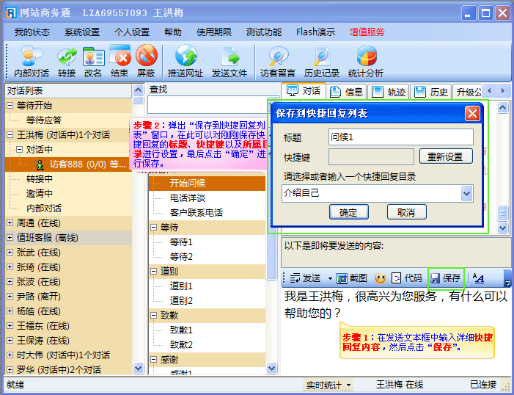This screenshot has height=395, width=514.
Task: Open the 系统设置 menu
Action: 81,32
